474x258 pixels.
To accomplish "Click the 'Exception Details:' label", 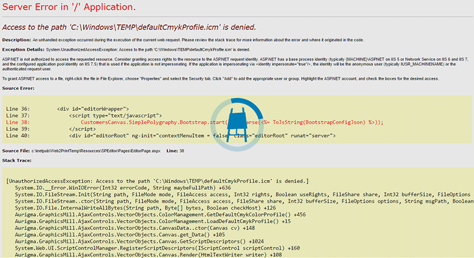I will pos(24,50).
